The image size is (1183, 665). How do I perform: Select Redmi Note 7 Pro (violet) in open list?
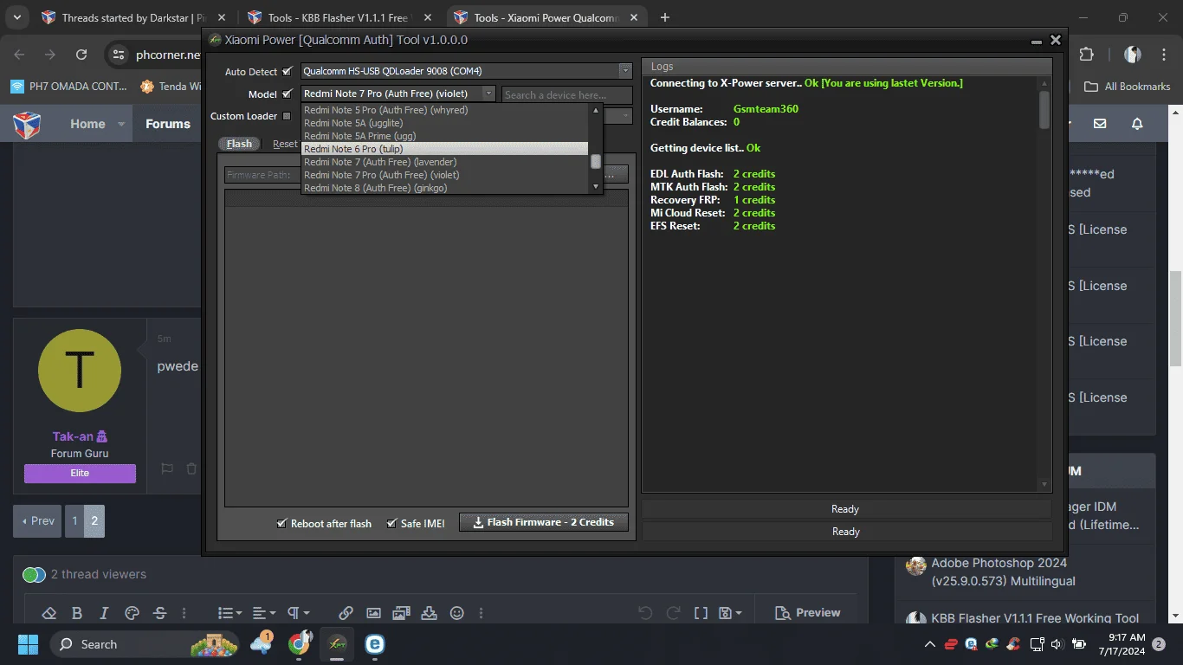click(x=445, y=175)
